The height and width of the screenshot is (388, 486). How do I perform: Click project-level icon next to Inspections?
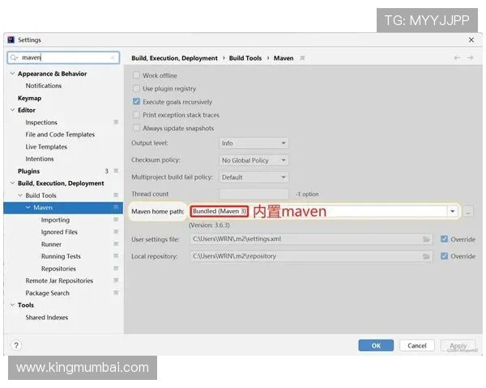116,123
